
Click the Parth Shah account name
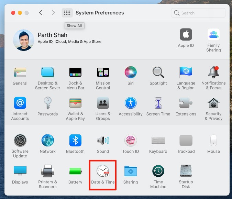pyautogui.click(x=53, y=35)
